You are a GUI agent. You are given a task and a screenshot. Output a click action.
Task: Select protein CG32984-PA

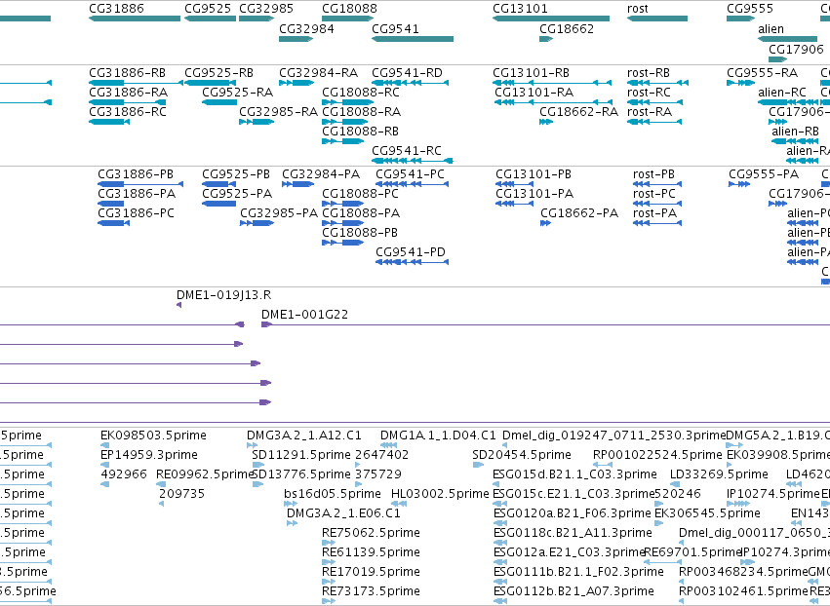pyautogui.click(x=321, y=174)
